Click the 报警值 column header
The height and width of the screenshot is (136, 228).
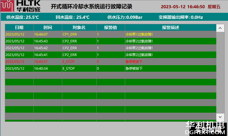pyautogui.click(x=111, y=28)
